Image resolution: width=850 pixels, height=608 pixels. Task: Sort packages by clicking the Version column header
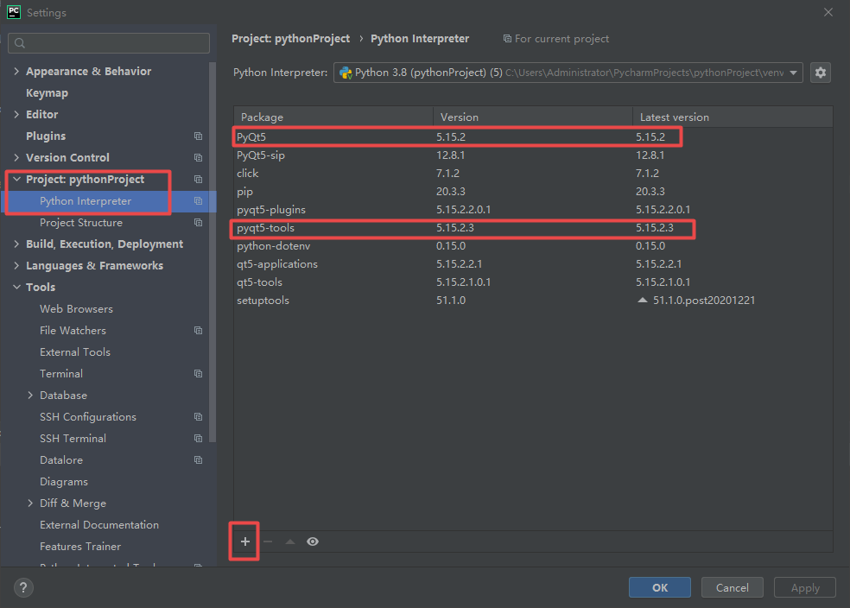[x=459, y=117]
